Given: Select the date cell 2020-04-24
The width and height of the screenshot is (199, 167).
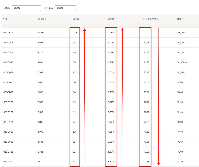Looking at the screenshot, I should (8, 122).
